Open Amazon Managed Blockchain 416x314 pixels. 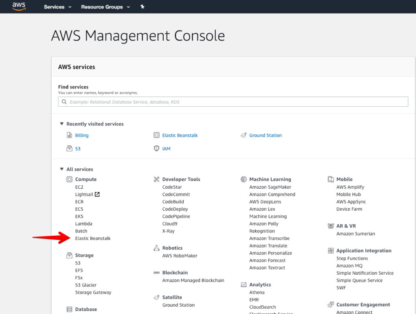pos(193,280)
